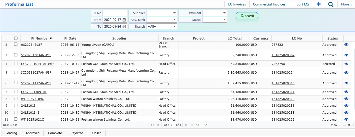Click eye icon for WTJ20251109C row
Viewport: 355px width, 137px height.
pos(346,99)
